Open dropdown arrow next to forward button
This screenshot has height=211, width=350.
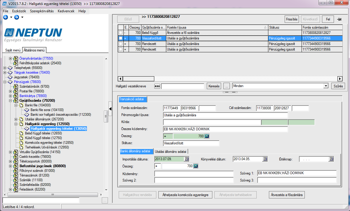(x=22, y=17)
